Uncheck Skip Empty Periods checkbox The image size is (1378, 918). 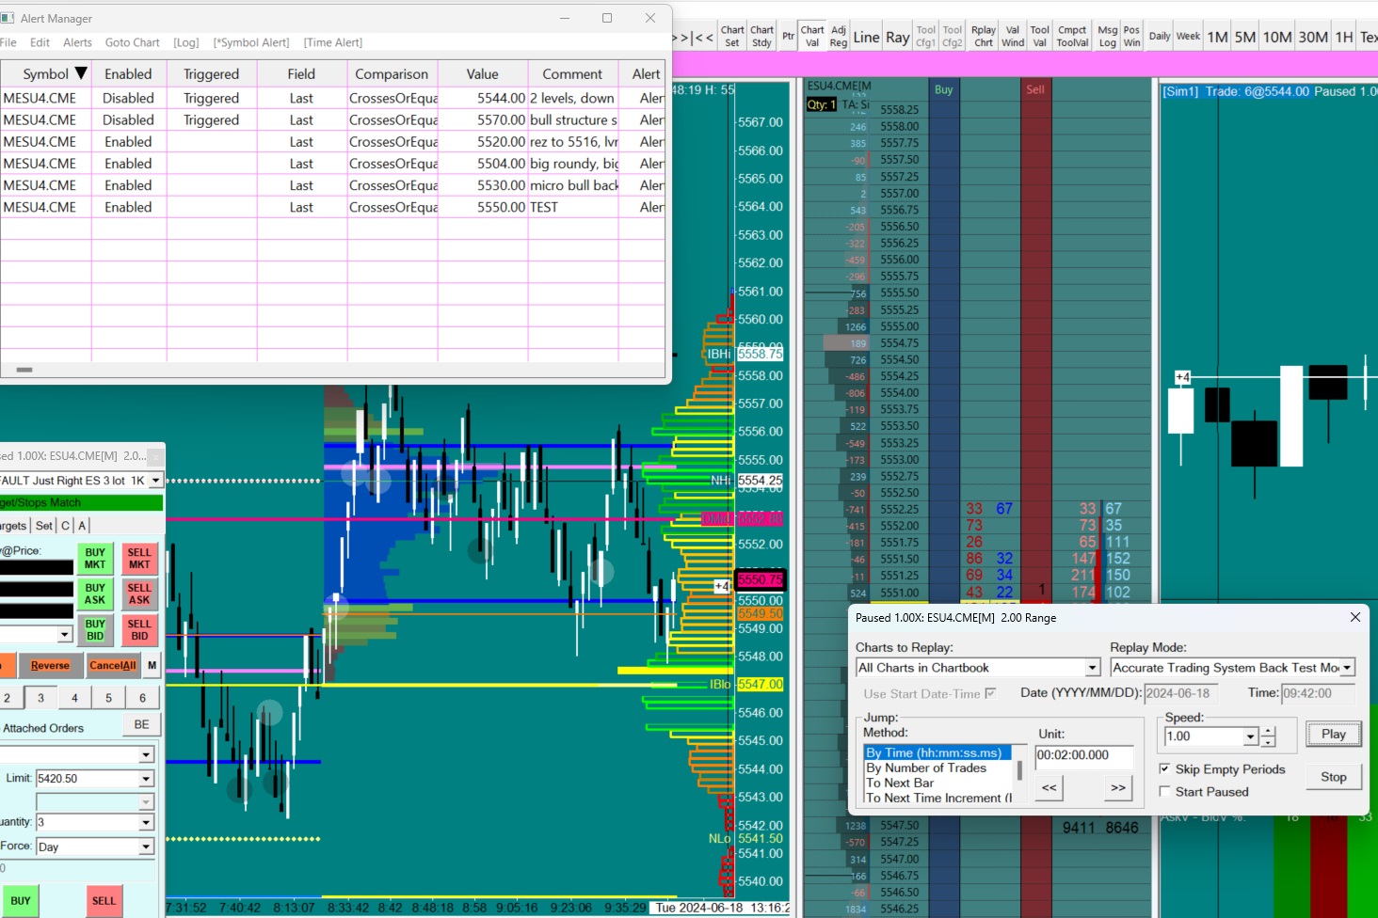[1165, 768]
